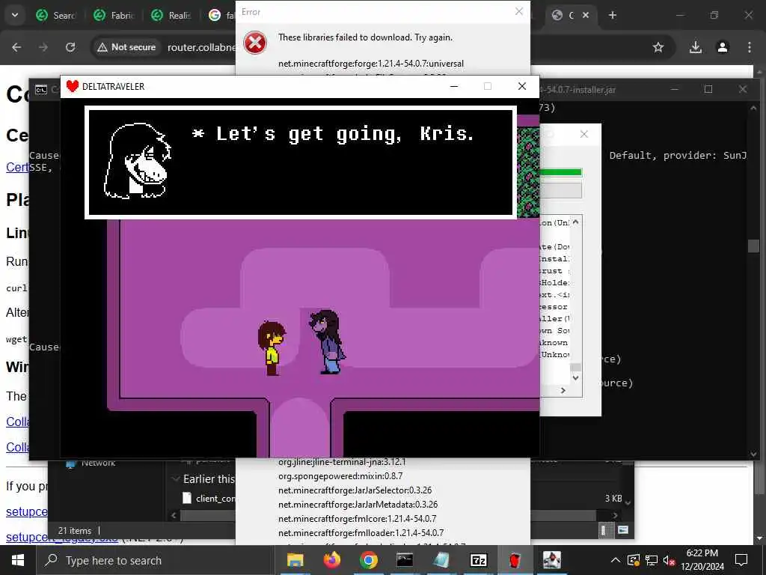Close the active Chrome tab
Viewport: 766px width, 575px height.
point(586,15)
